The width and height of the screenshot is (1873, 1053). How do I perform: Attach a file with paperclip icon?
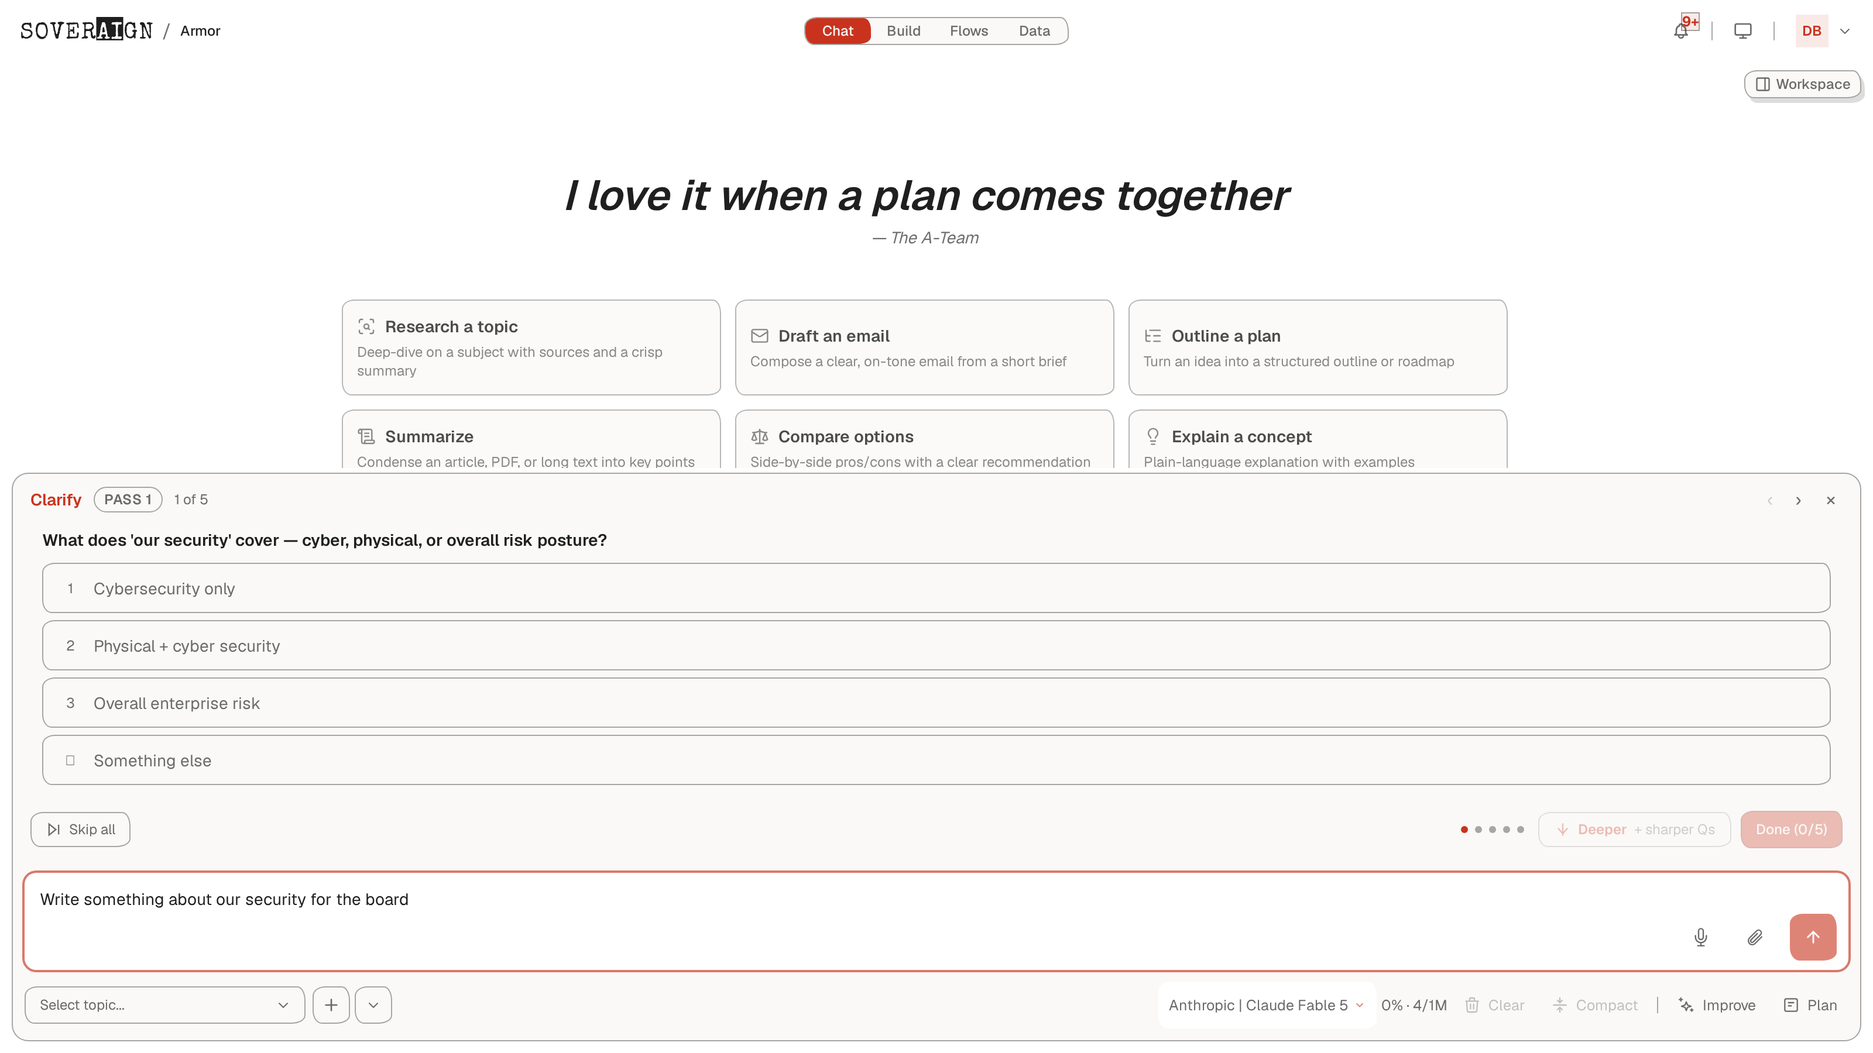pyautogui.click(x=1755, y=937)
